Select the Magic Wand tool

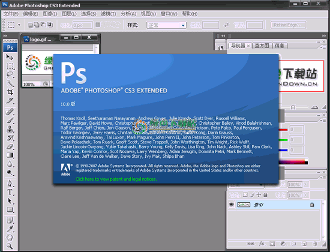(x=10, y=83)
